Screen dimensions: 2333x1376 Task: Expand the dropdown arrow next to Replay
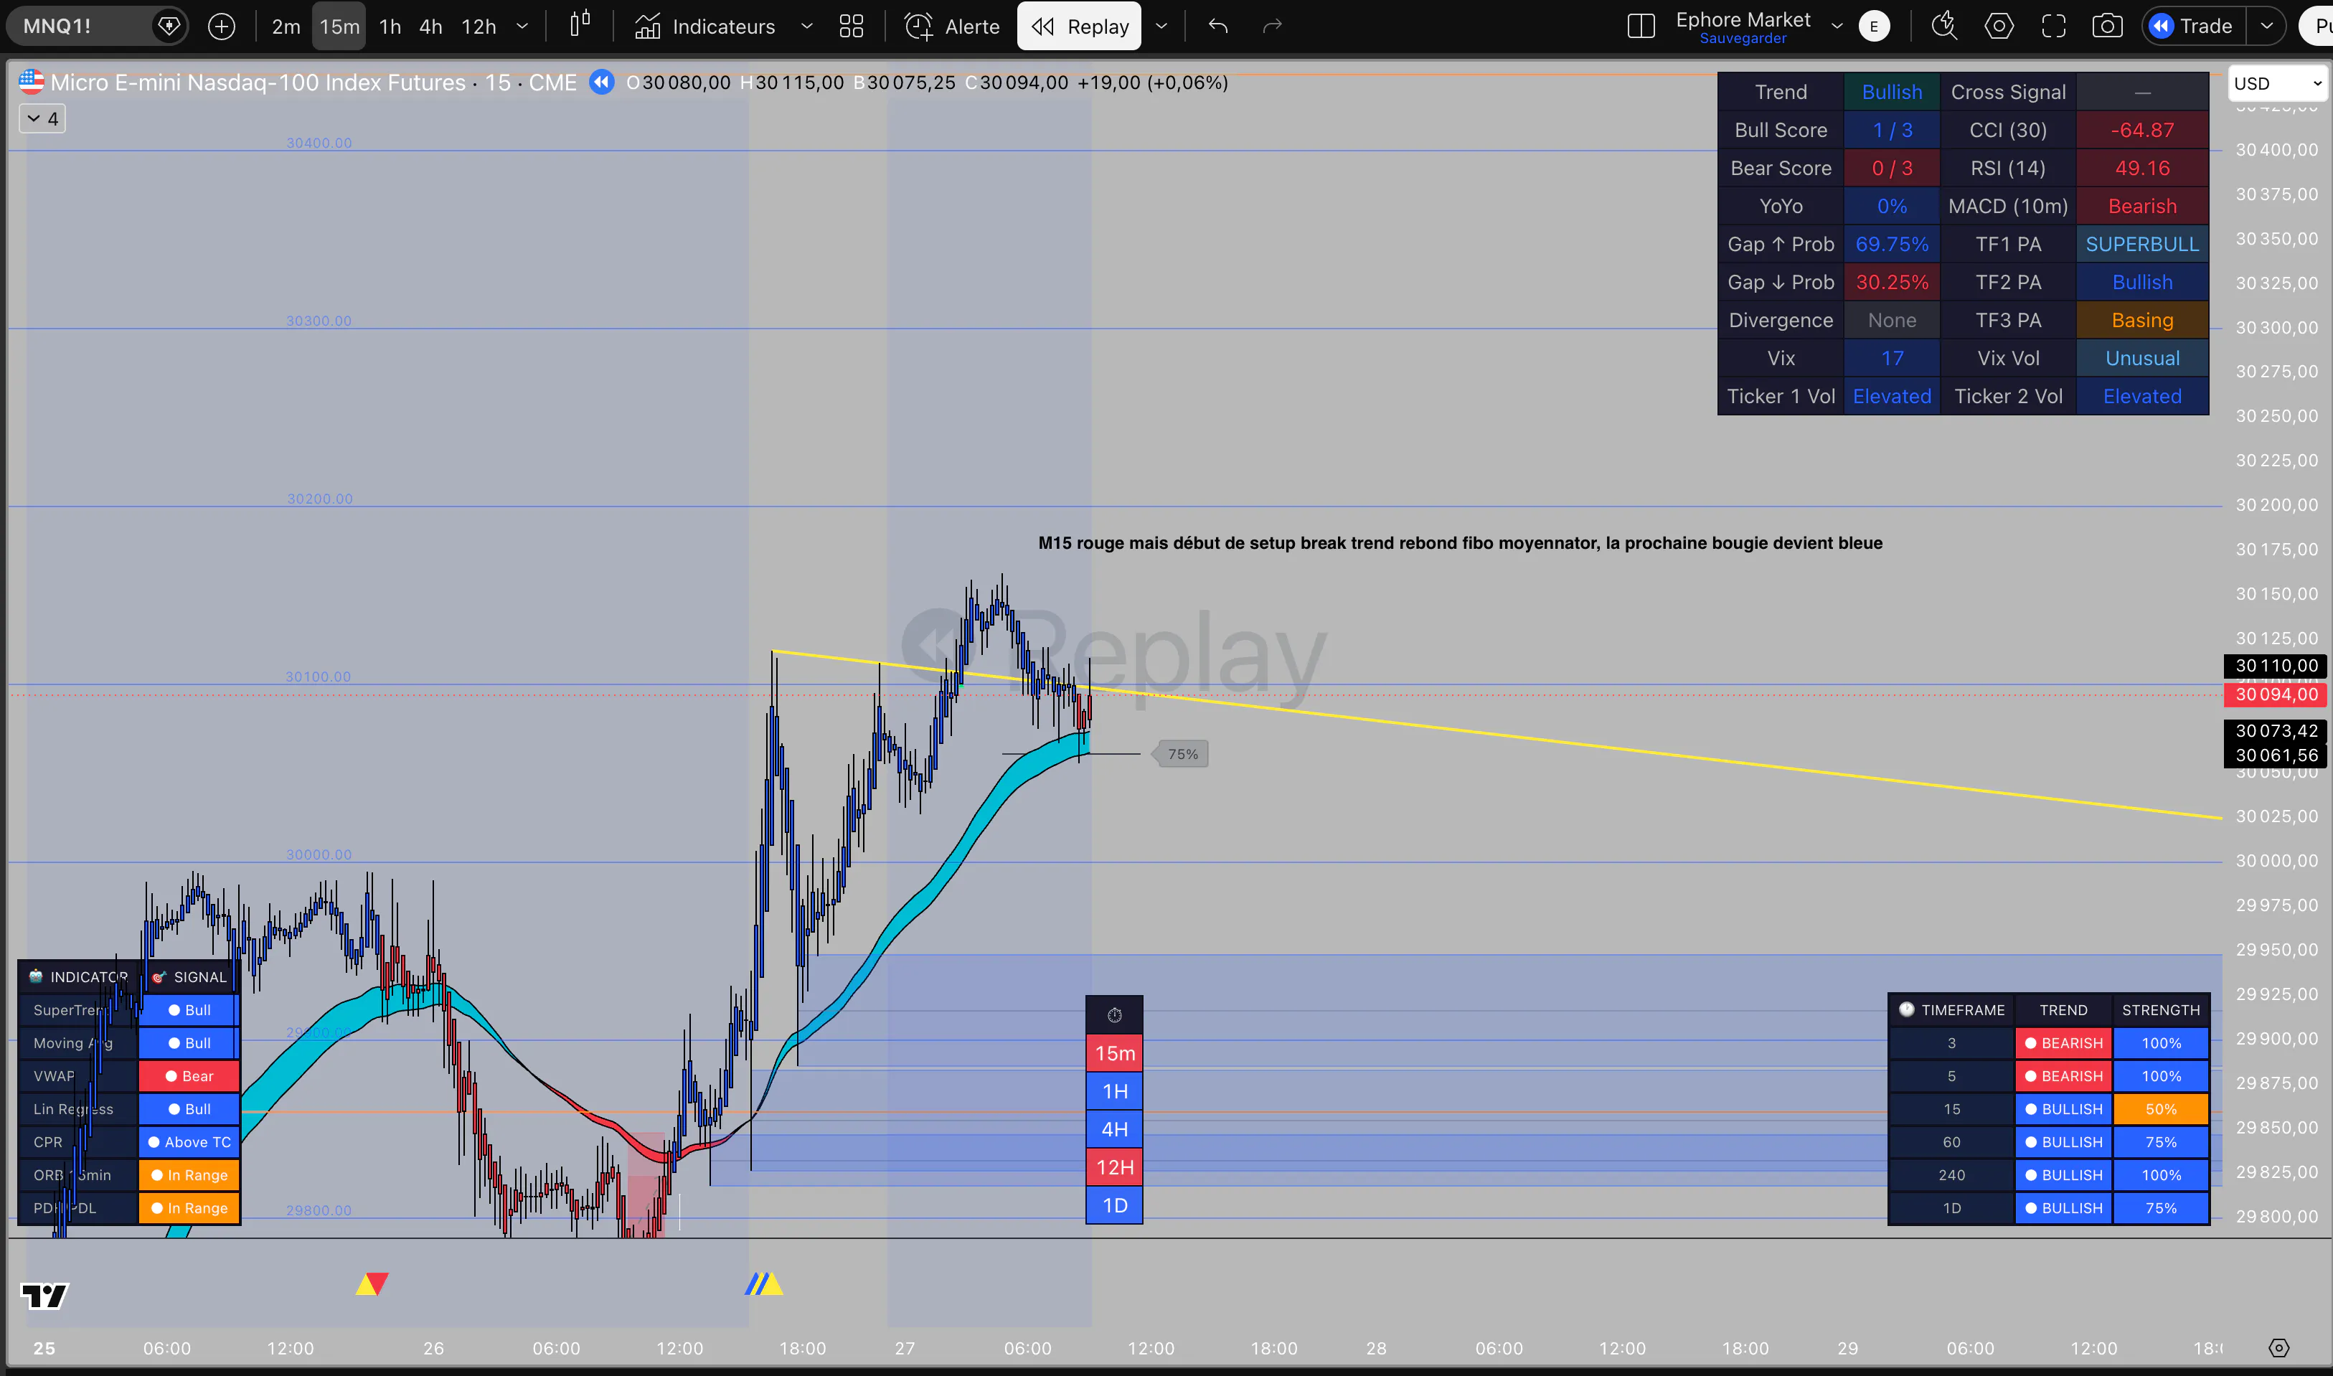point(1161,26)
